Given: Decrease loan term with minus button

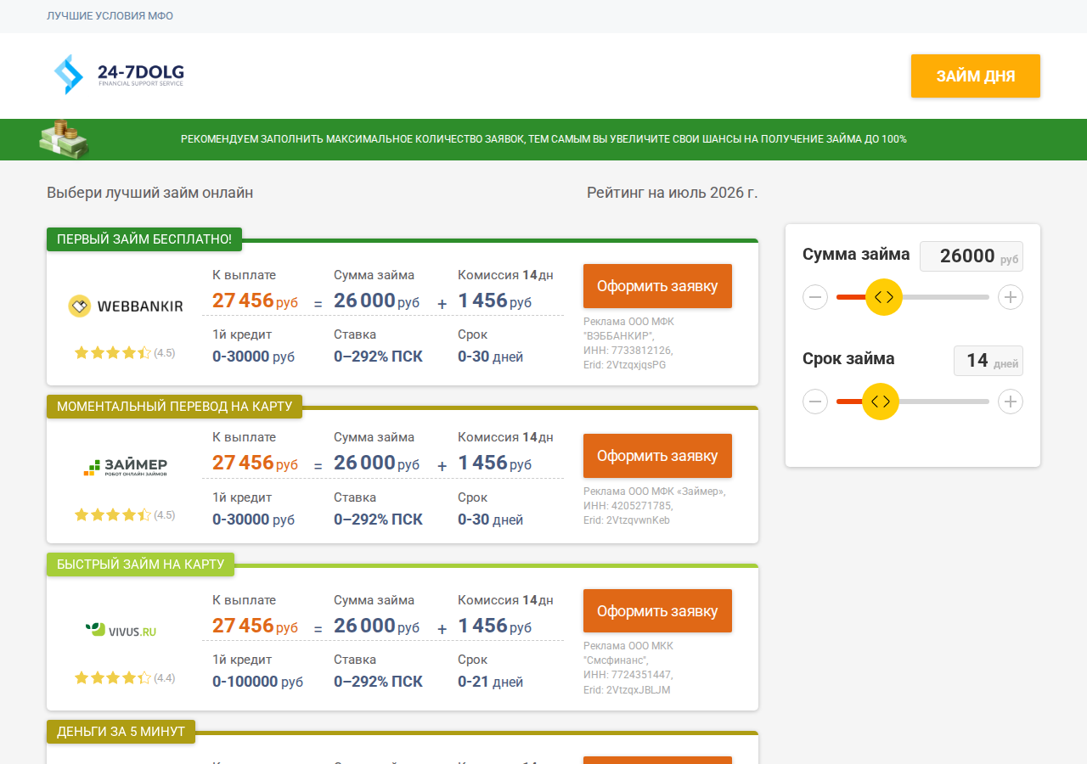Looking at the screenshot, I should pos(815,402).
